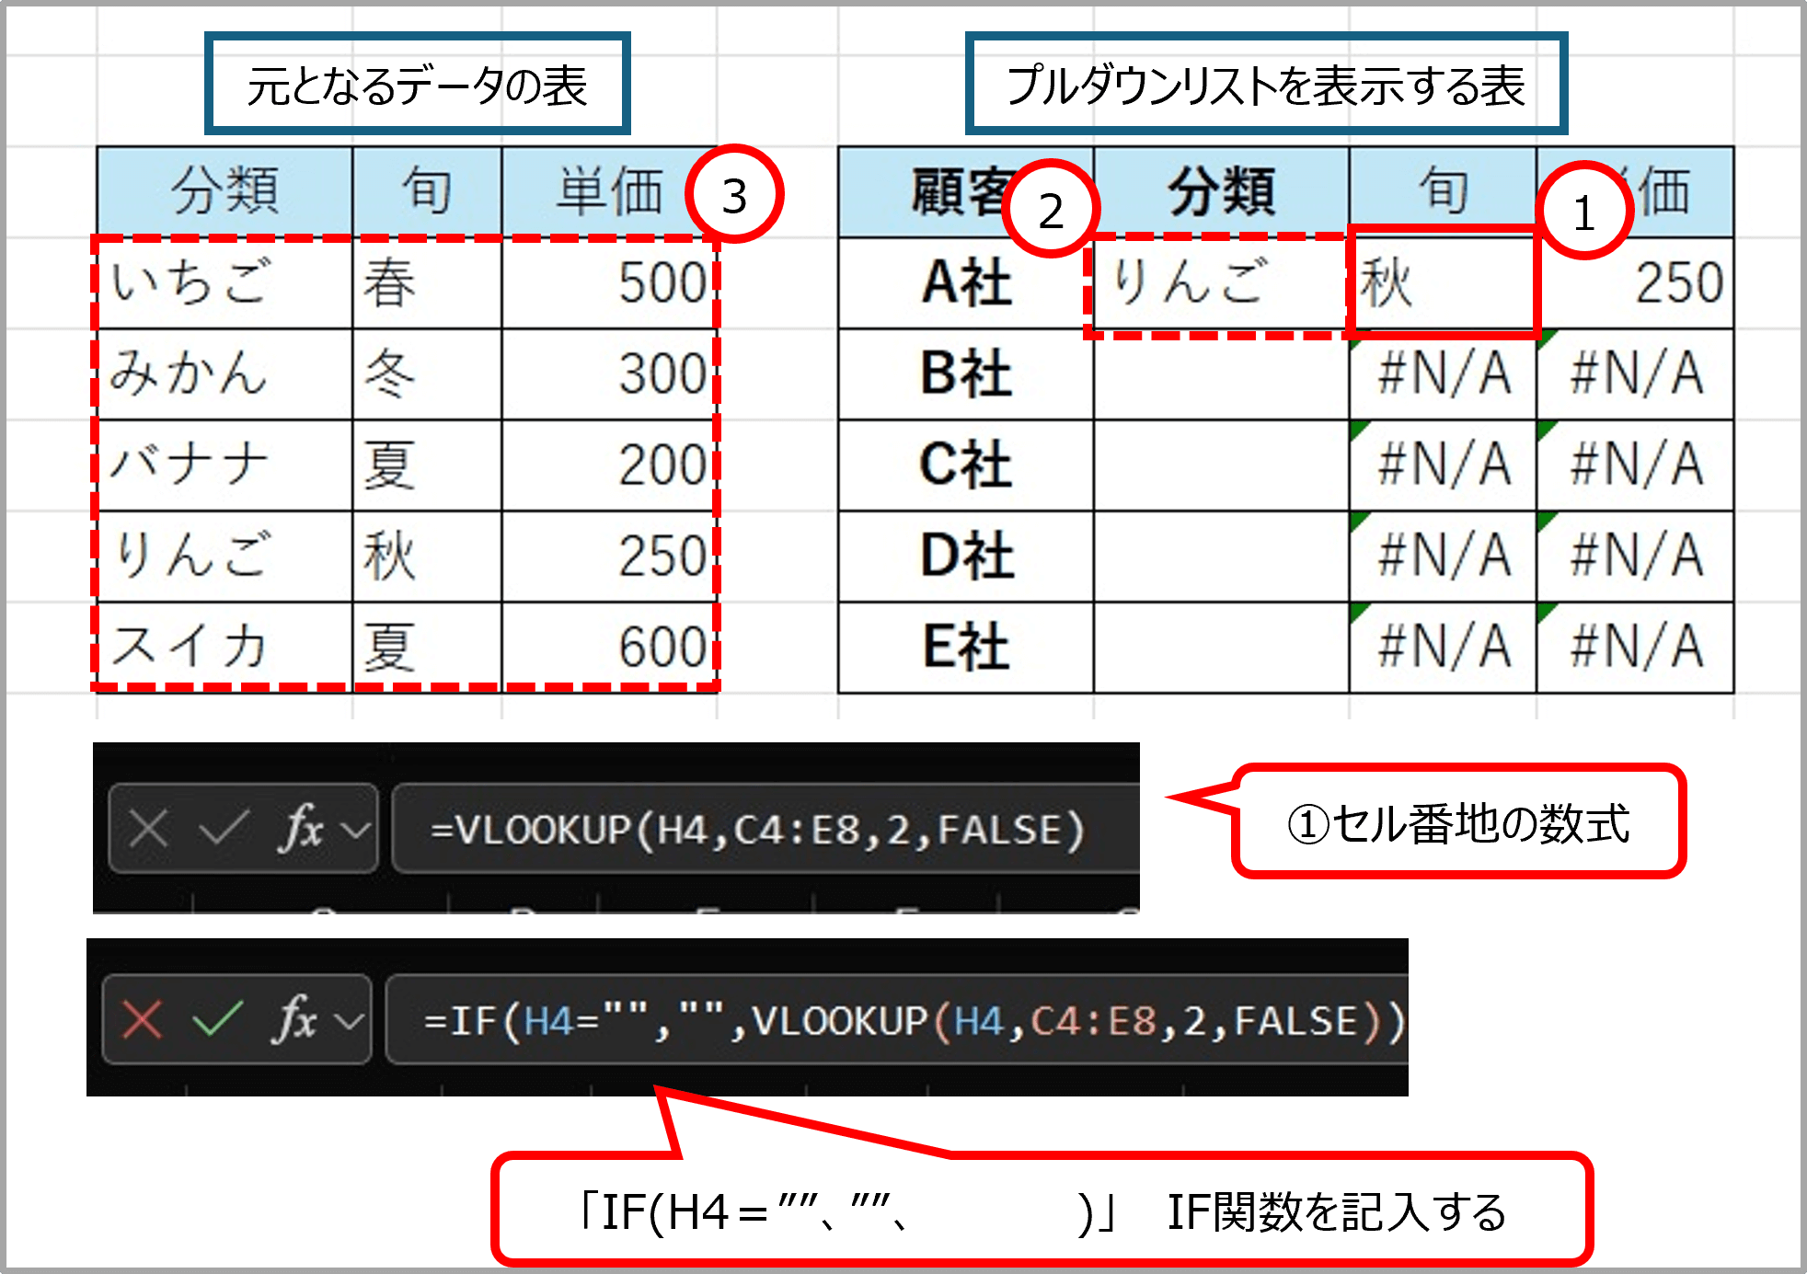1807x1274 pixels.
Task: Expand the chevron beside upper fx icon
Action: point(355,830)
